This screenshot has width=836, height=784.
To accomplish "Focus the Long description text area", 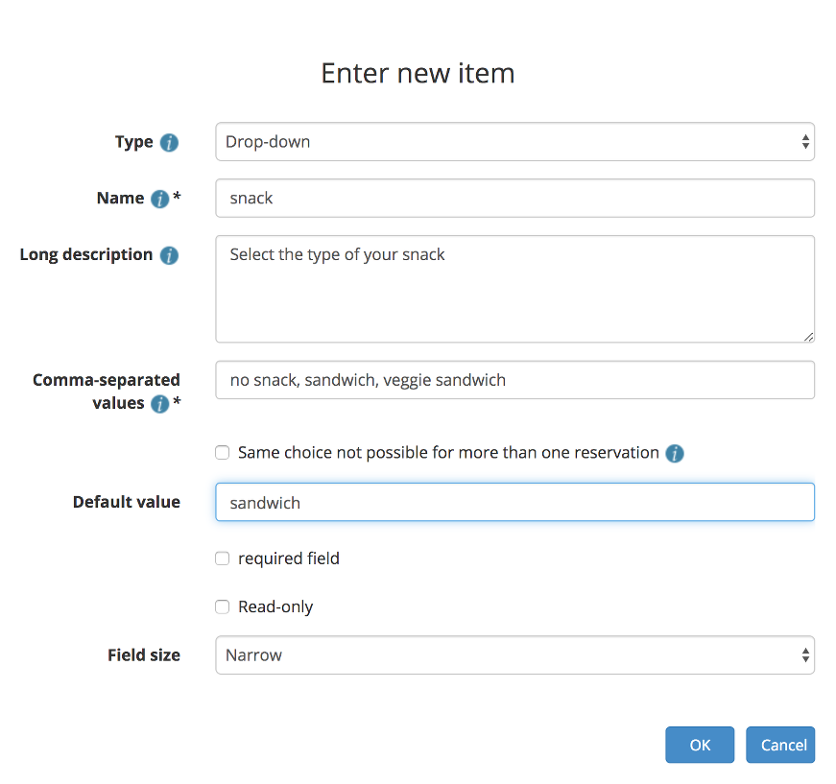I will coord(514,289).
